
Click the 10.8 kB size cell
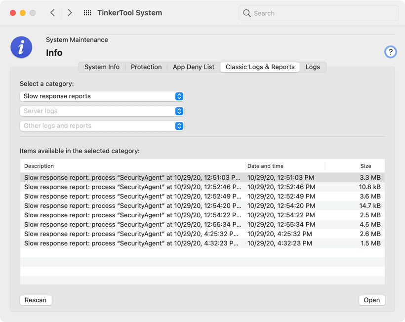369,187
